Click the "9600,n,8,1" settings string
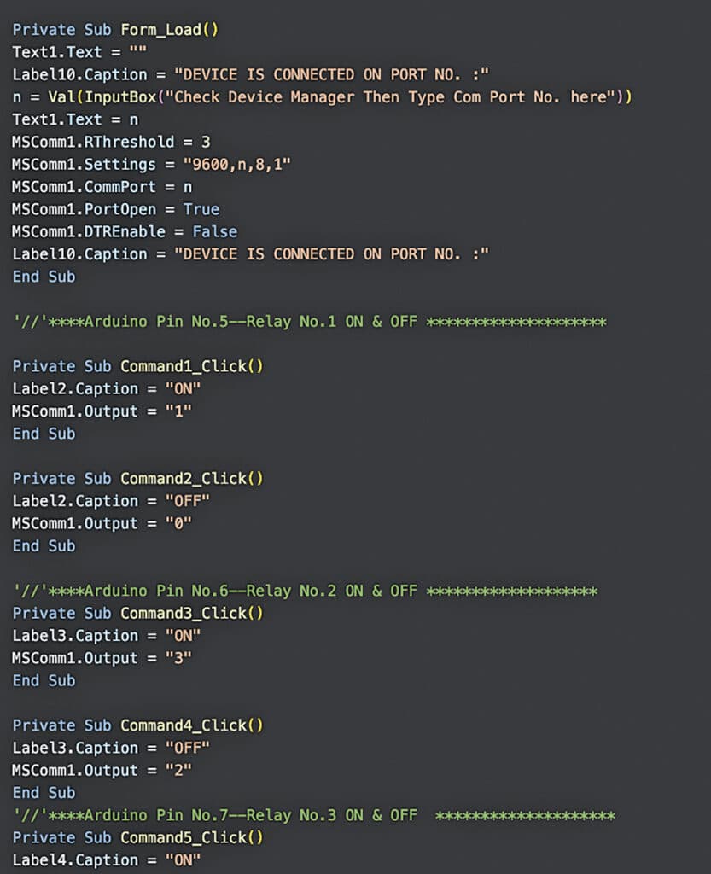This screenshot has height=874, width=711. click(231, 165)
